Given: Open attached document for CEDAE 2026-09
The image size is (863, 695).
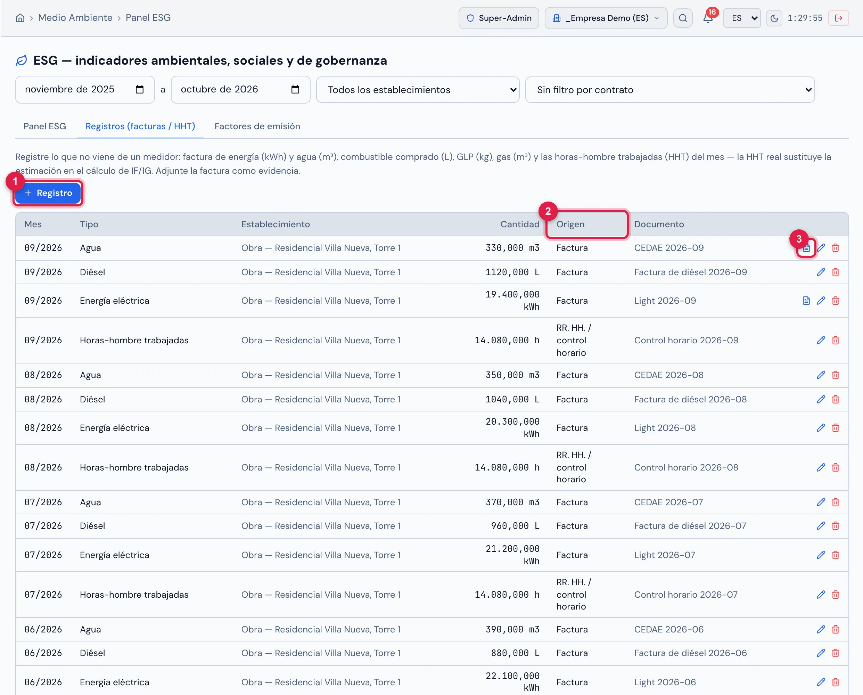Looking at the screenshot, I should 806,248.
